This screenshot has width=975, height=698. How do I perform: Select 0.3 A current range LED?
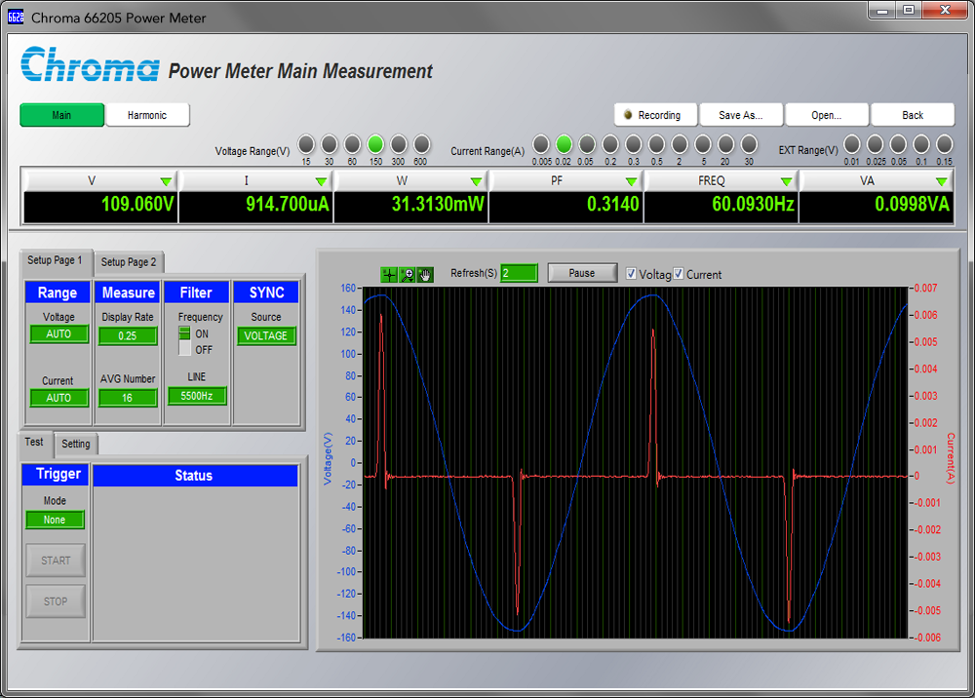(x=634, y=144)
